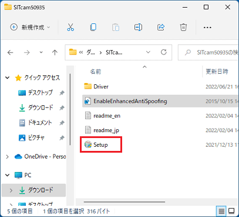Switch to details view layout icon
The height and width of the screenshot is (217, 239).
(221, 211)
